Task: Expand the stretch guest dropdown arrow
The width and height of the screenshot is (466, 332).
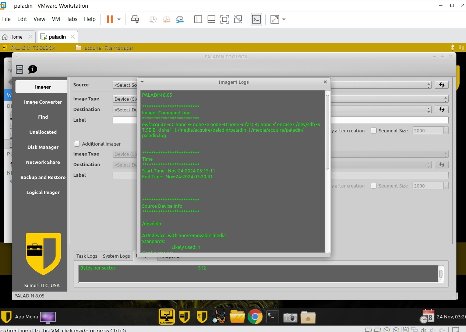Action: point(284,19)
